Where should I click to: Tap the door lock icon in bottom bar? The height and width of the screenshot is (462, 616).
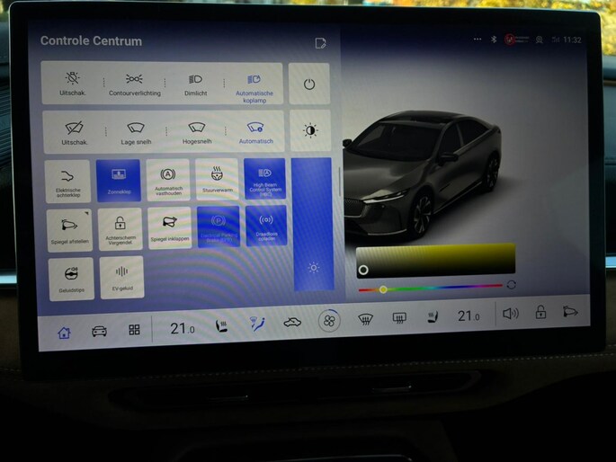point(540,313)
